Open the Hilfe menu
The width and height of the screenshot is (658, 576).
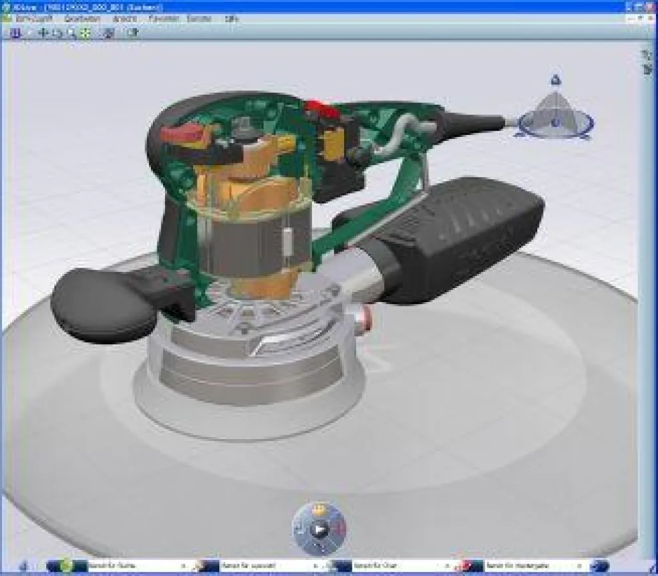tap(231, 19)
